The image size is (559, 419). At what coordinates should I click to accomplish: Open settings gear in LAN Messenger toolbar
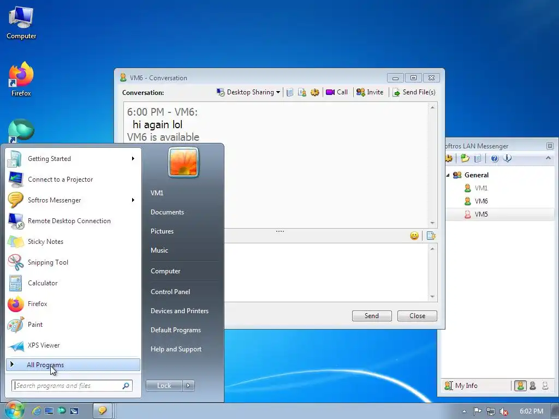pyautogui.click(x=449, y=158)
